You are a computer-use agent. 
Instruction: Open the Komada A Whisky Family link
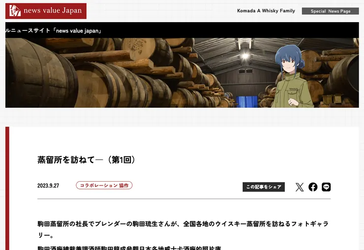266,11
